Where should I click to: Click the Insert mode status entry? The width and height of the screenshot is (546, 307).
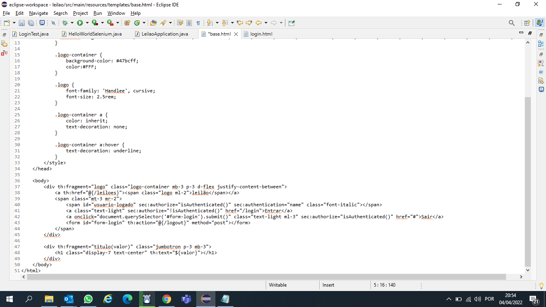[x=329, y=285]
